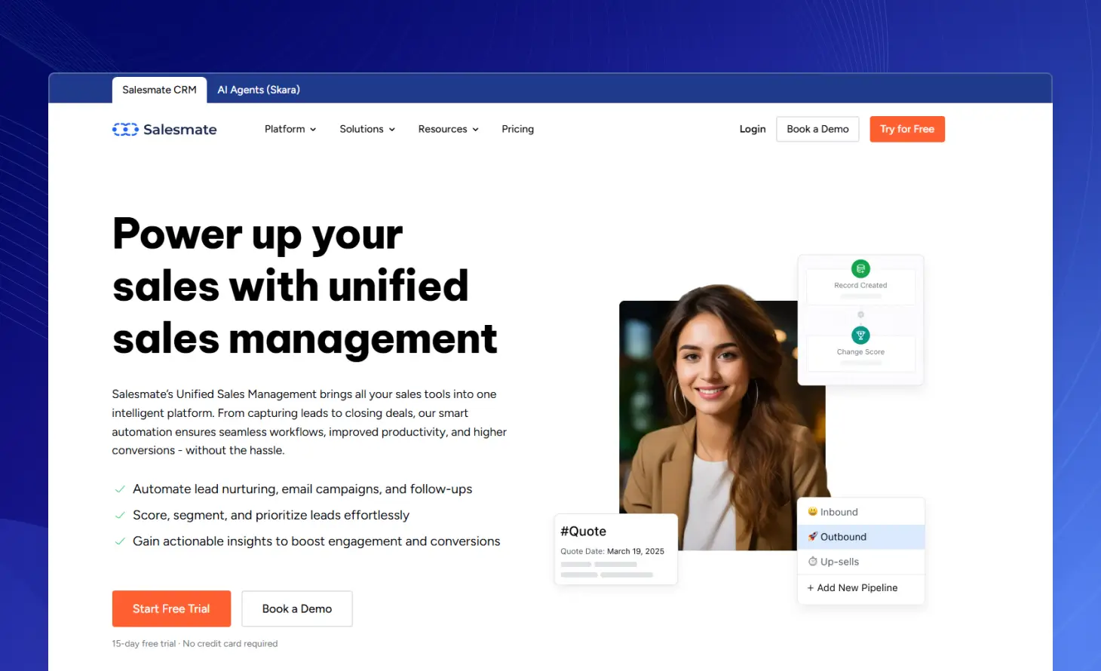The image size is (1101, 671).
Task: Click the checkmark beside Gain actionable insights
Action: [x=119, y=541]
